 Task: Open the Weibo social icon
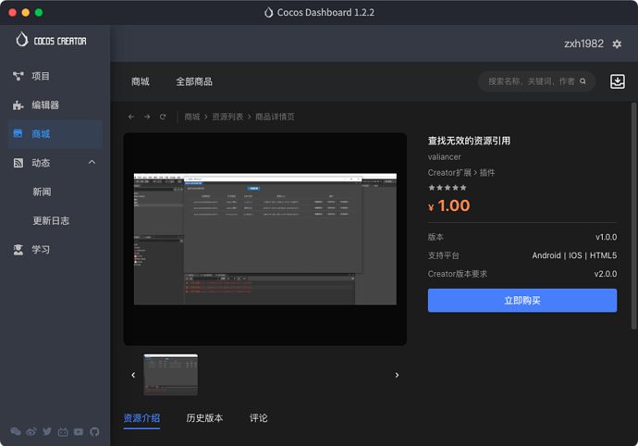(x=31, y=432)
